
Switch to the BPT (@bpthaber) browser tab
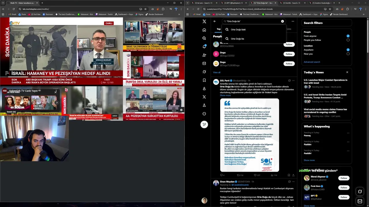pos(234,3)
